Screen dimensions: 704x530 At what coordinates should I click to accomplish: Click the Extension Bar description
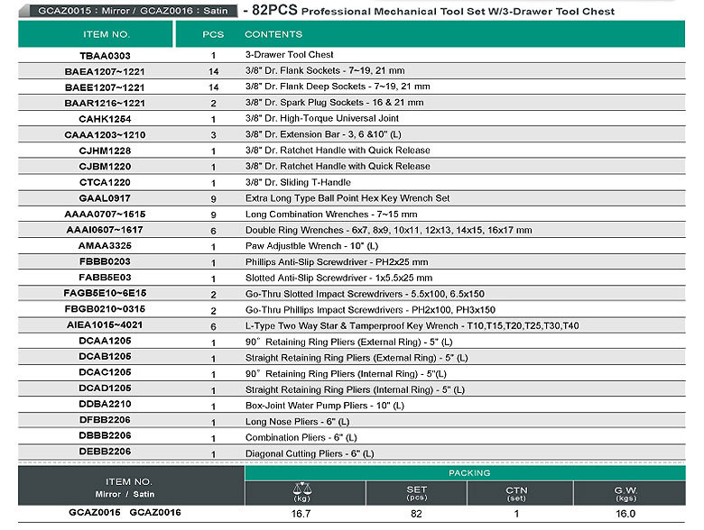tap(323, 134)
